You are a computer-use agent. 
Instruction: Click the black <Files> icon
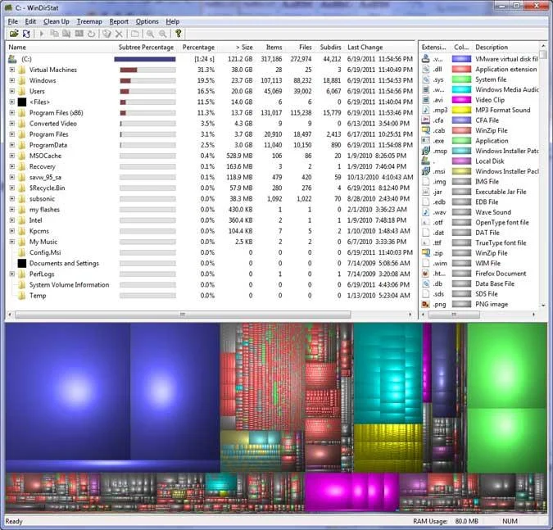point(22,102)
